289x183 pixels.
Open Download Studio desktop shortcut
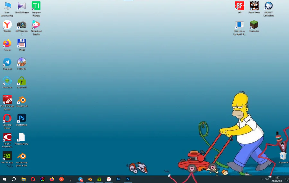tap(36, 28)
